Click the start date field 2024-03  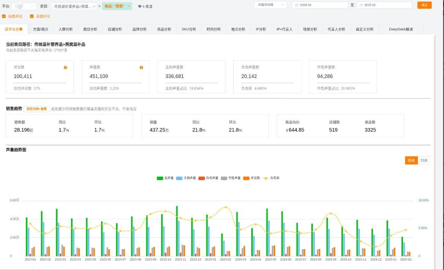[320, 5]
